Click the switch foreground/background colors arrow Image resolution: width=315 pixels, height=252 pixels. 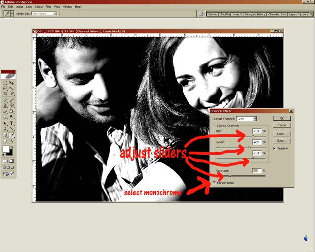click(12, 147)
